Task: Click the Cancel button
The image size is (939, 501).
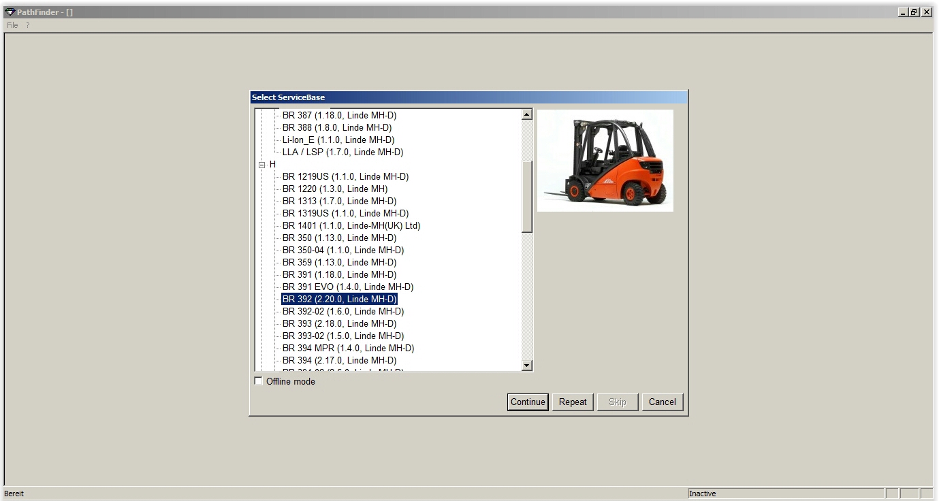Action: click(662, 402)
